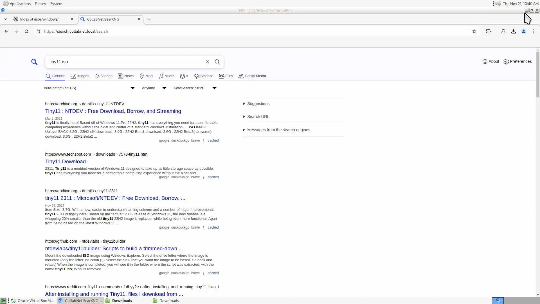The image size is (540, 304).
Task: Expand the Search URL section
Action: (x=258, y=117)
